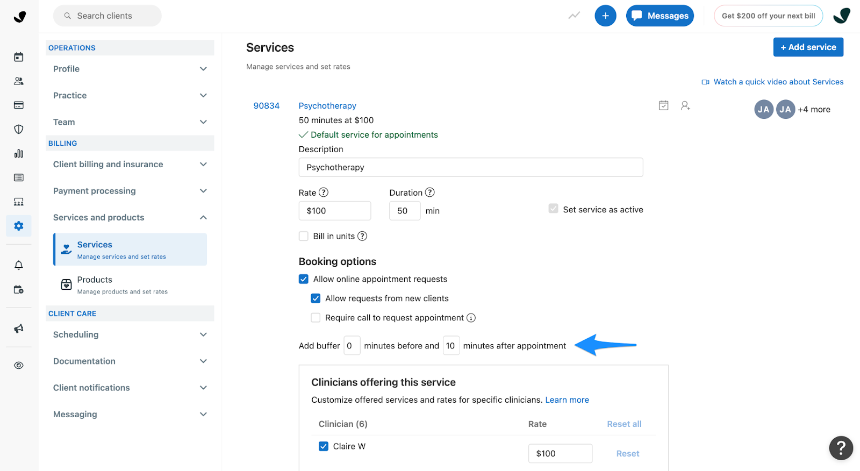Click the app logo at top left
The height and width of the screenshot is (471, 860).
click(x=20, y=17)
